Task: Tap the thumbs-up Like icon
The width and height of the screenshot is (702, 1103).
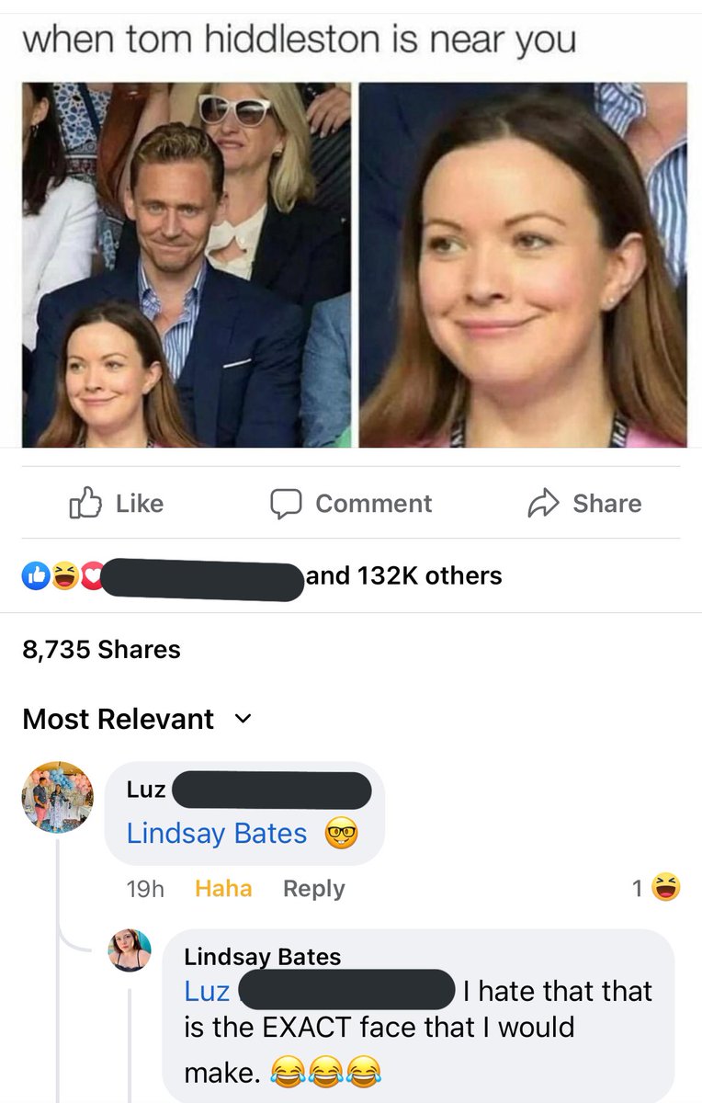Action: [x=85, y=503]
